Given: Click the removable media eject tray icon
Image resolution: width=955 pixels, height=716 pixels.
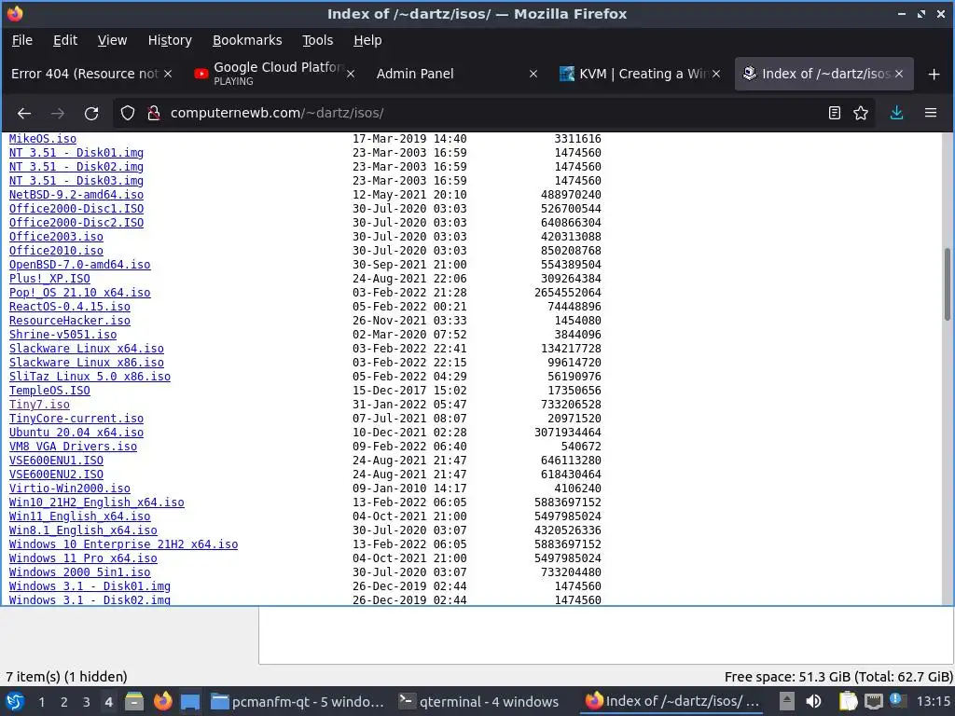Looking at the screenshot, I should (787, 701).
